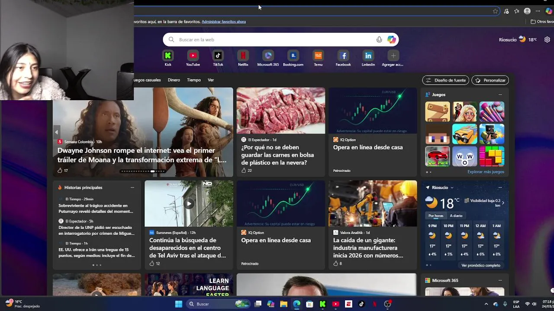The height and width of the screenshot is (311, 554).
Task: Click the Diseño de fuente button
Action: click(446, 80)
